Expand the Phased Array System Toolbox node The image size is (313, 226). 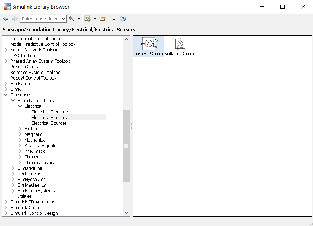(6, 61)
